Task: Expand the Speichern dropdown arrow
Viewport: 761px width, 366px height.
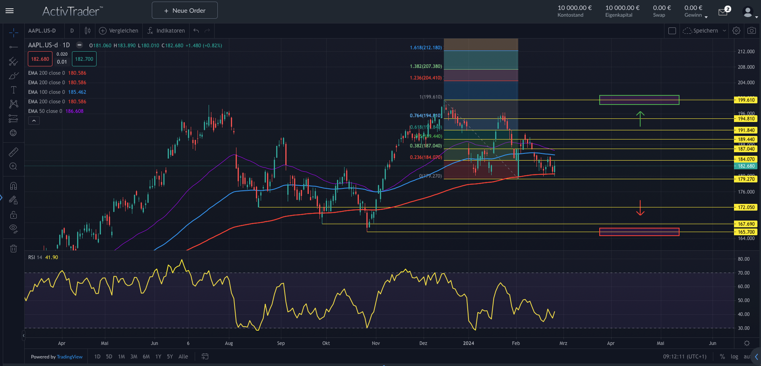Action: pos(724,31)
